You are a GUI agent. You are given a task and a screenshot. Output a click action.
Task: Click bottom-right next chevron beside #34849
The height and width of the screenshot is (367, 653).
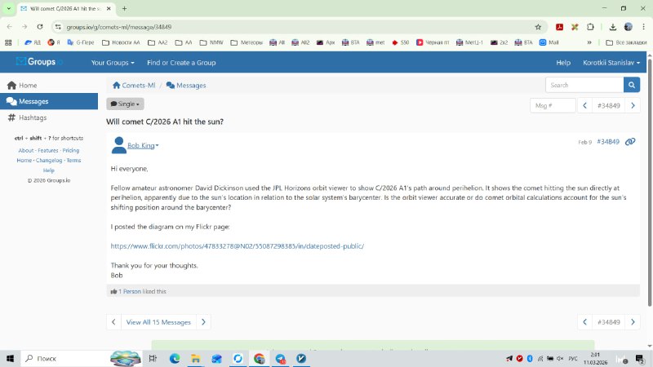click(633, 322)
